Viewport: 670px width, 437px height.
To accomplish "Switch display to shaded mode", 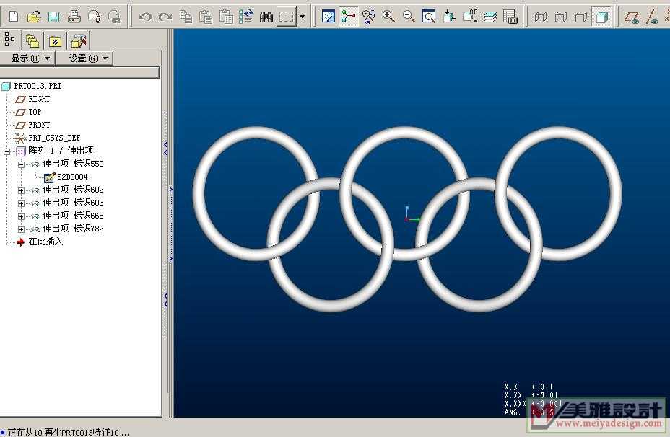I will (601, 17).
